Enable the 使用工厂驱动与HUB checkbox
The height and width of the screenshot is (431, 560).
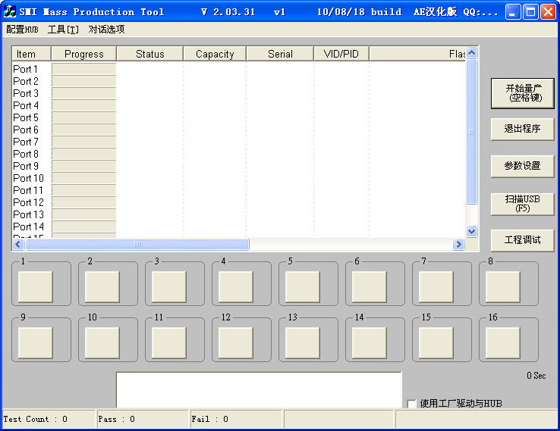[412, 404]
